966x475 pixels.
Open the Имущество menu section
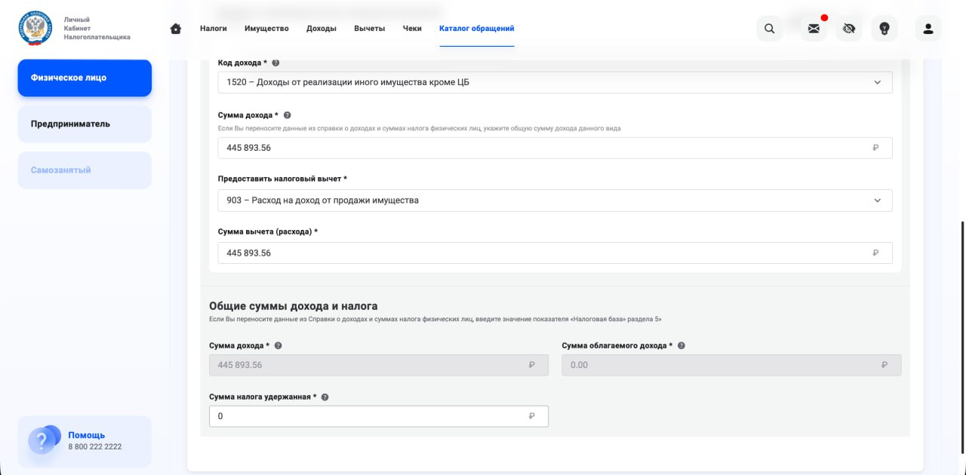266,29
